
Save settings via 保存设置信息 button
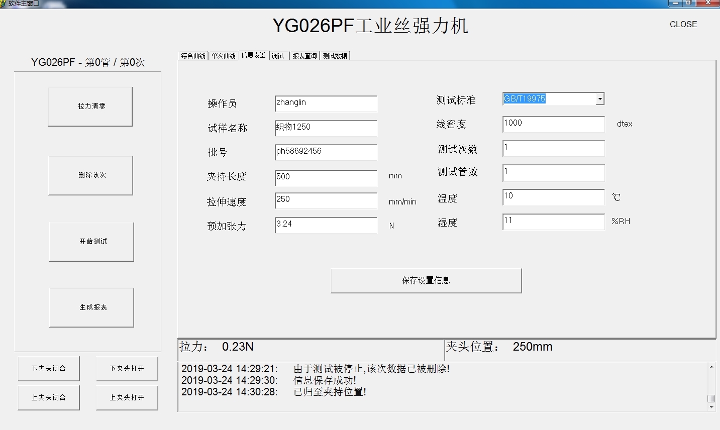coord(426,281)
